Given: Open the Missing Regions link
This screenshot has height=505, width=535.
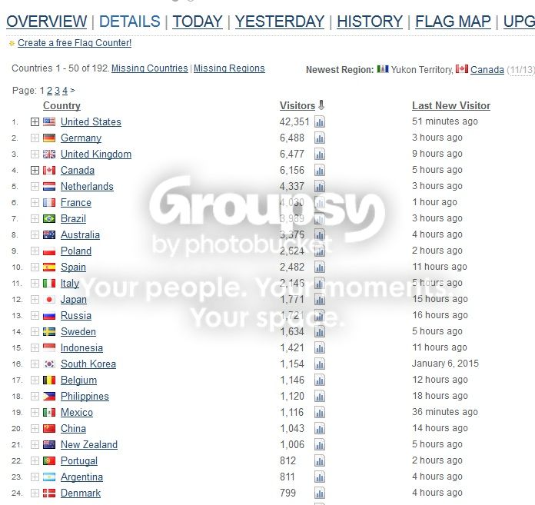Looking at the screenshot, I should pyautogui.click(x=229, y=68).
